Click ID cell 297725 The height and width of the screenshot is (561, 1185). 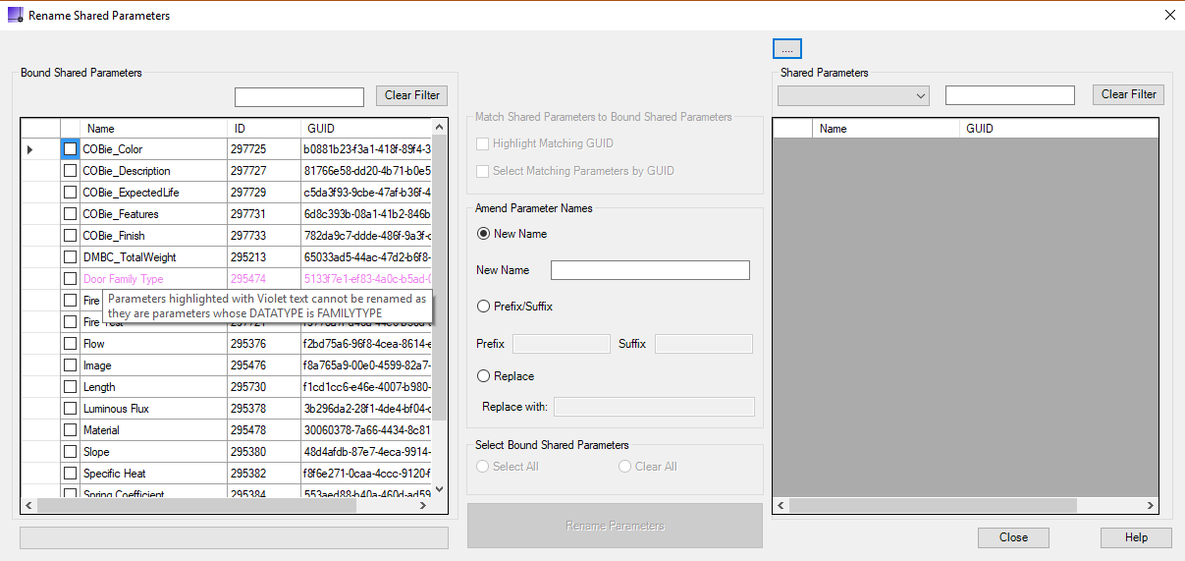[264, 149]
